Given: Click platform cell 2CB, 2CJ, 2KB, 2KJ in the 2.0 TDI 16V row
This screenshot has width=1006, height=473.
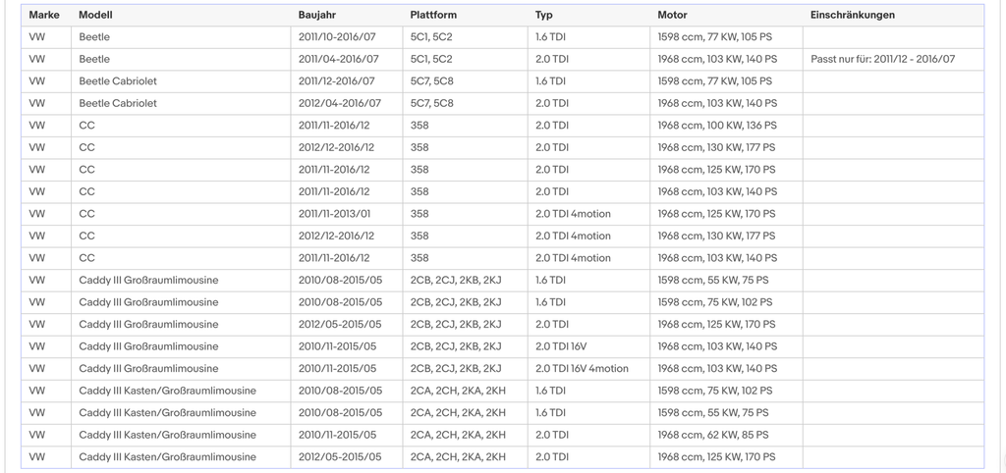Looking at the screenshot, I should [465, 346].
